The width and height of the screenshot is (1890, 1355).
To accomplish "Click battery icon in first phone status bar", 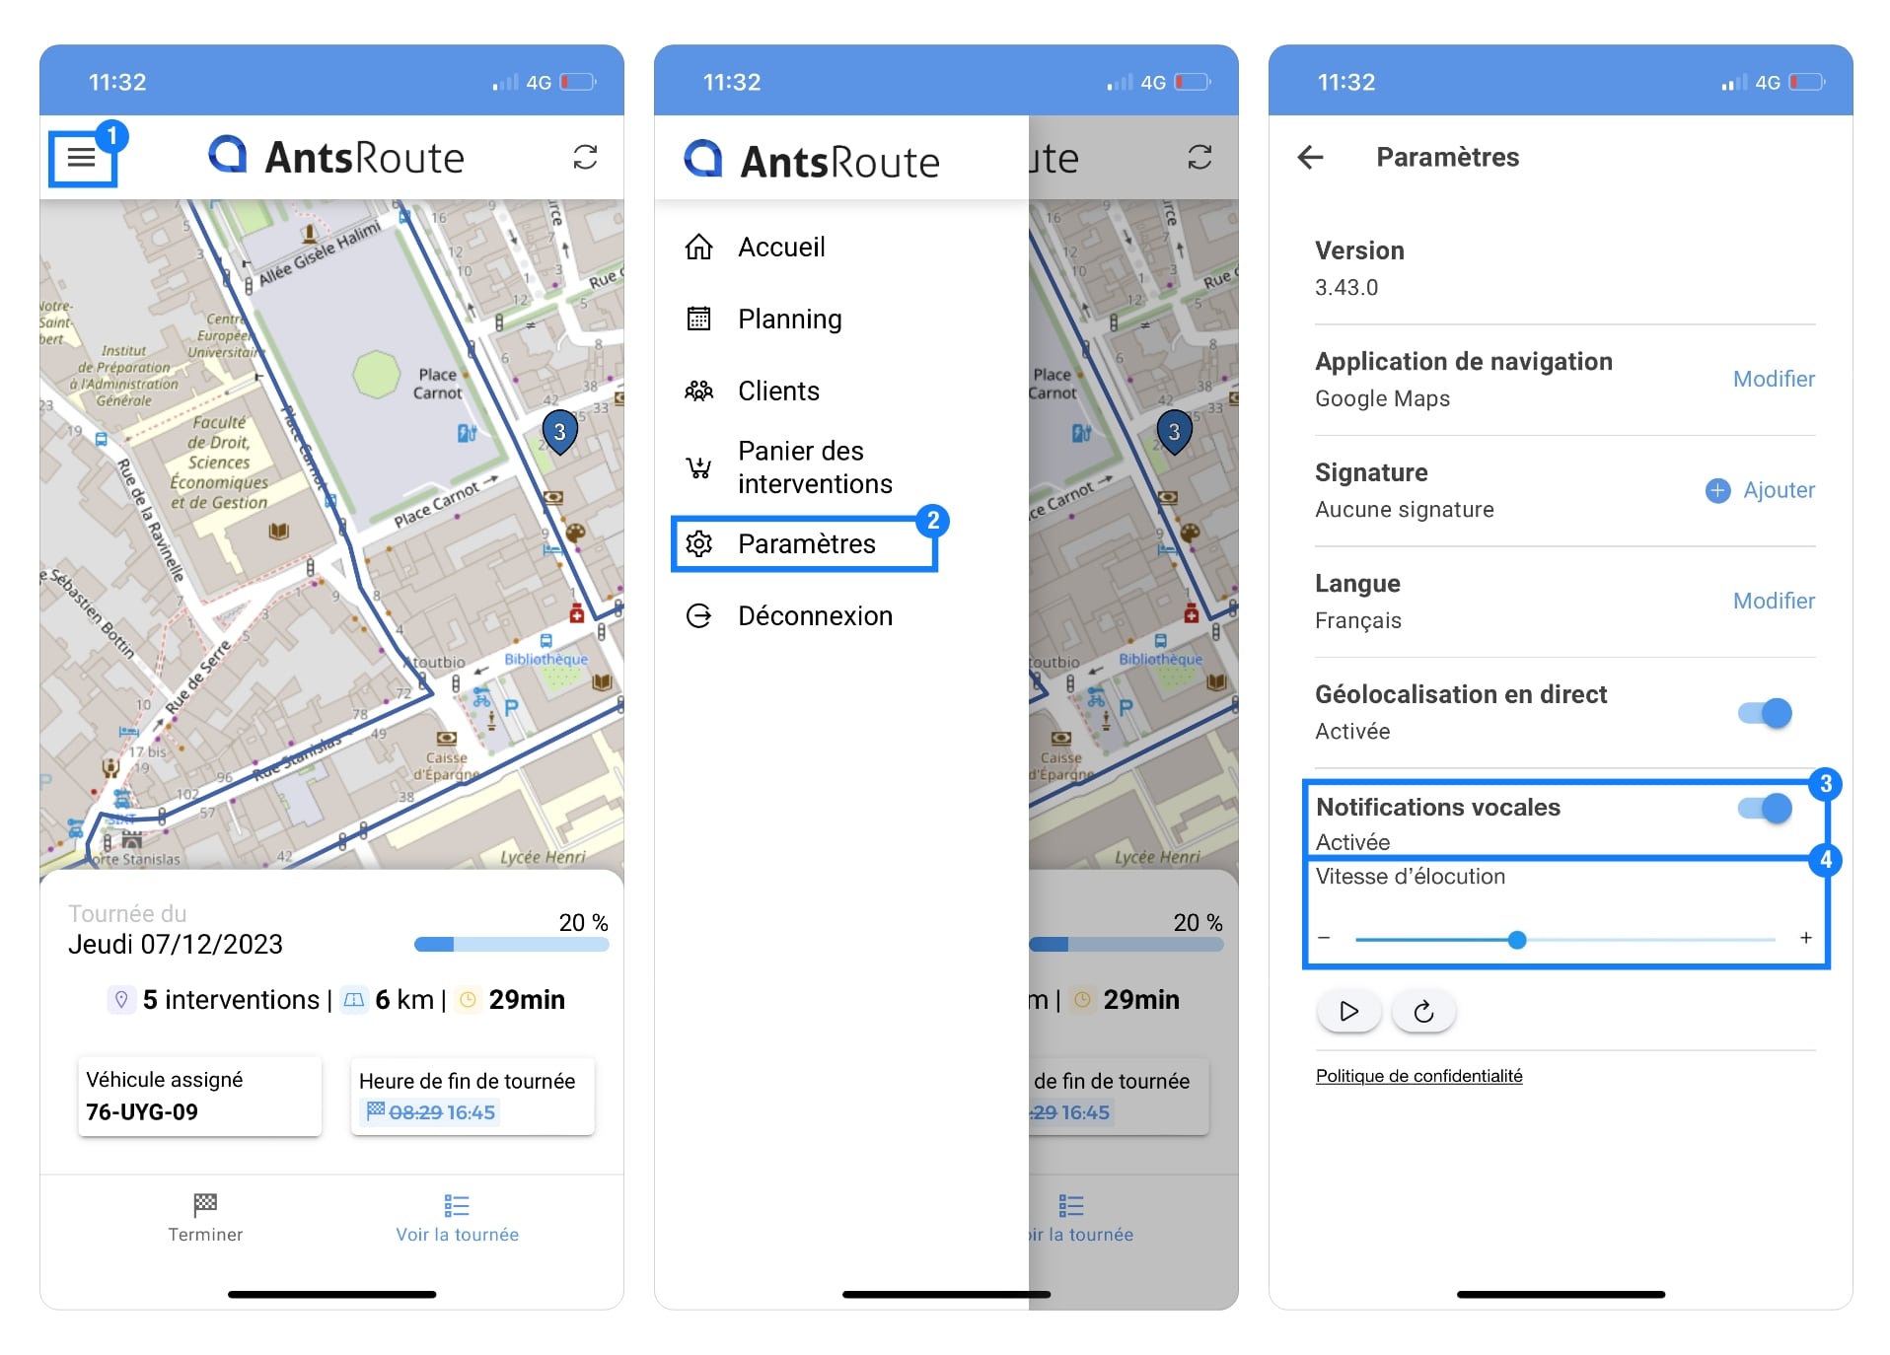I will (x=578, y=82).
